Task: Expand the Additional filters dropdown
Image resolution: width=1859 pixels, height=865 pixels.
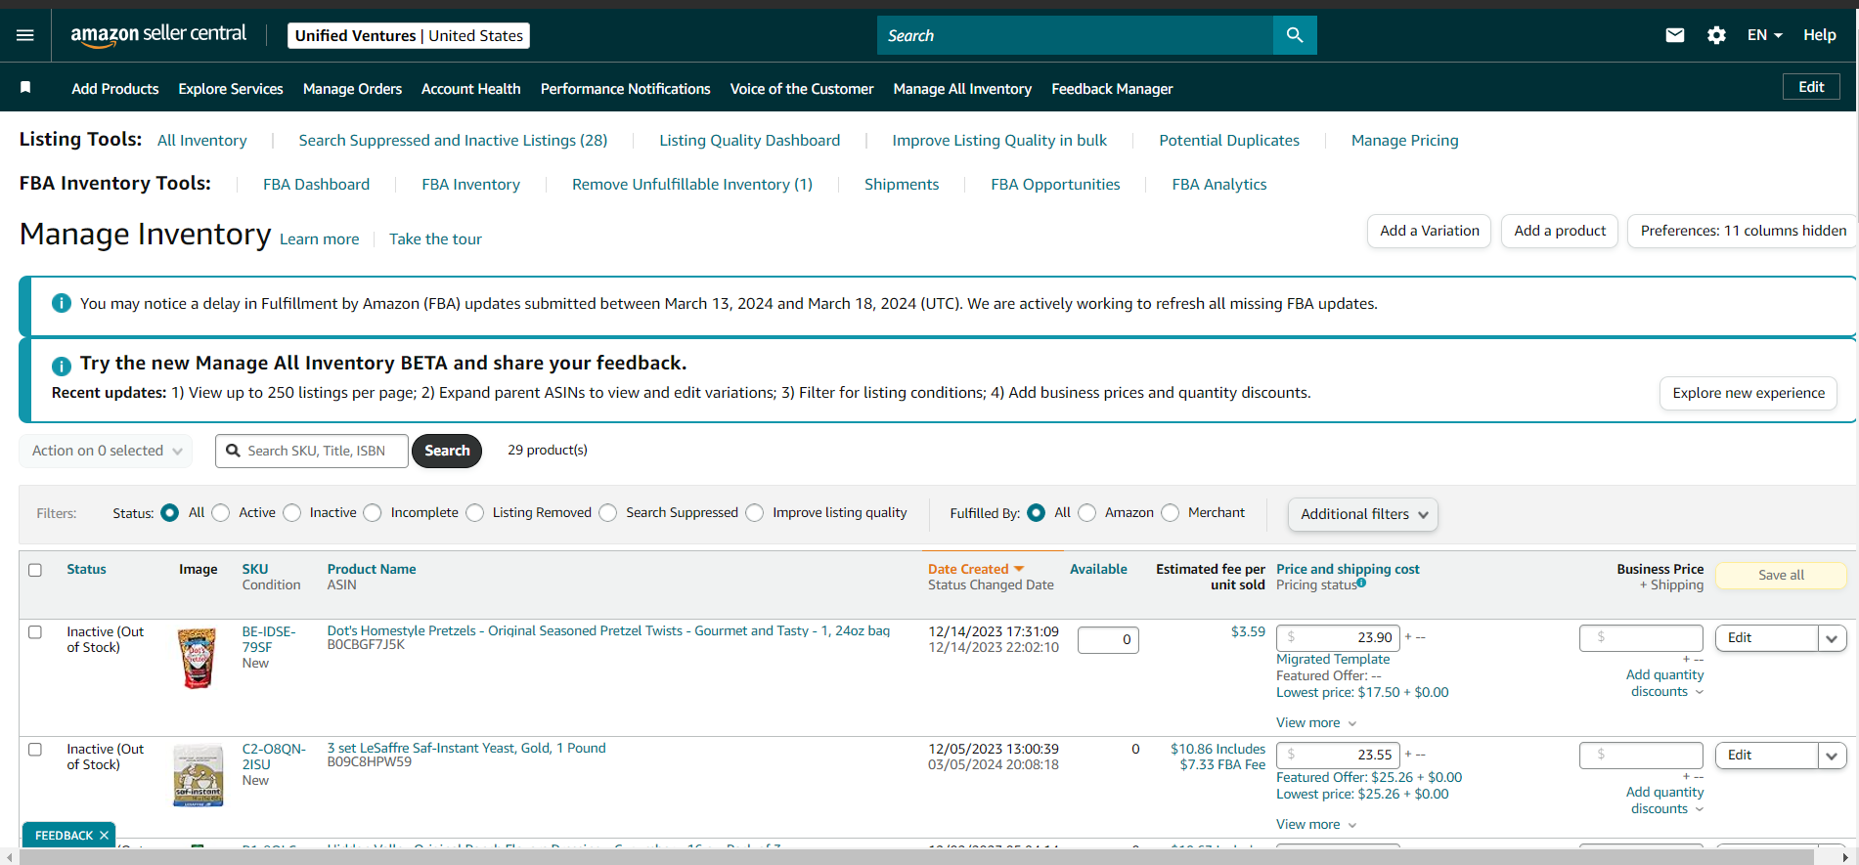Action: tap(1363, 514)
